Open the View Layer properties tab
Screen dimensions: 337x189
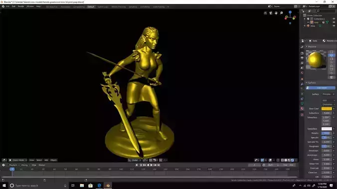(302, 63)
